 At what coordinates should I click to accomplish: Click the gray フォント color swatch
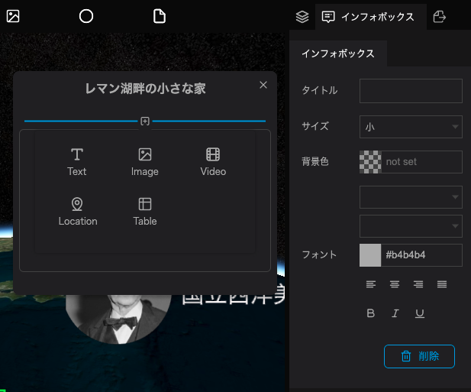click(x=370, y=255)
